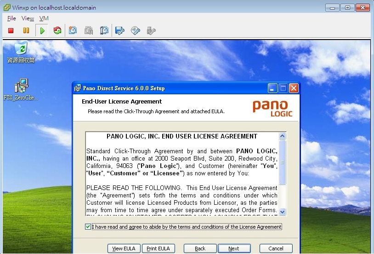
Task: Minimize the Pano Direct Service setup window
Action: coord(272,88)
